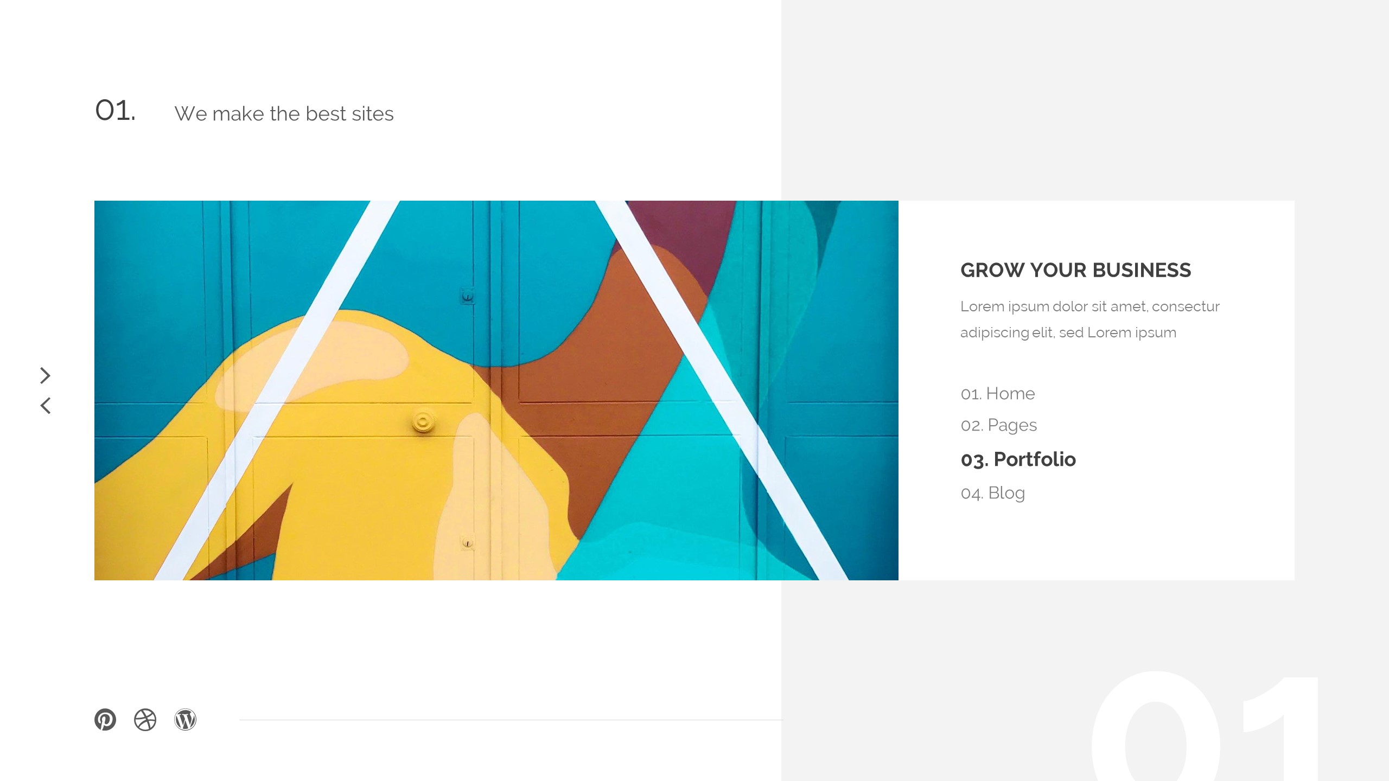
Task: Open the 01. Home menu item
Action: (998, 393)
